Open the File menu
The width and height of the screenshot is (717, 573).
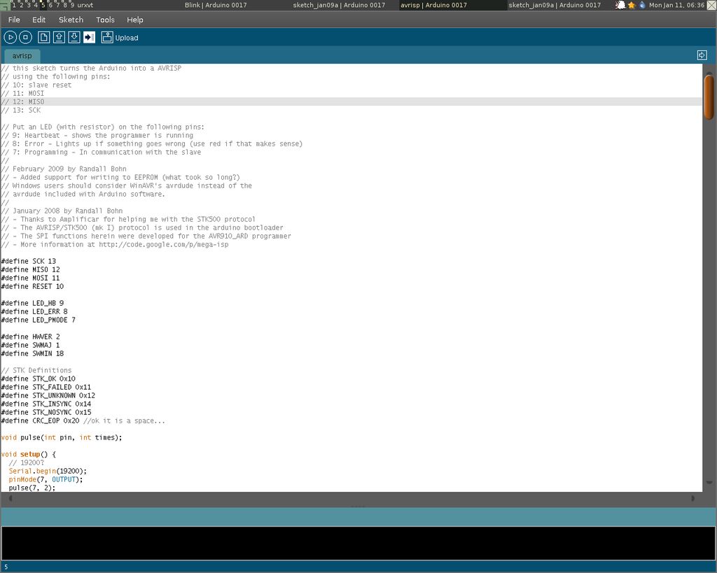[14, 20]
